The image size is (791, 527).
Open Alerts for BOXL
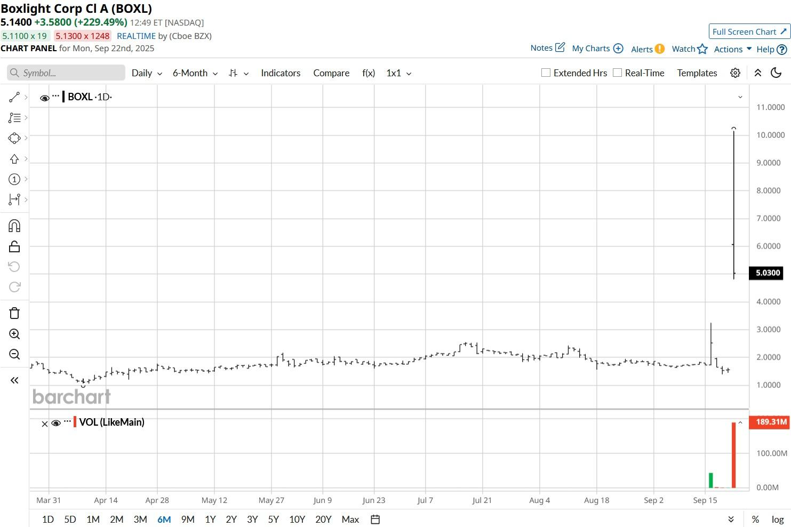(648, 49)
